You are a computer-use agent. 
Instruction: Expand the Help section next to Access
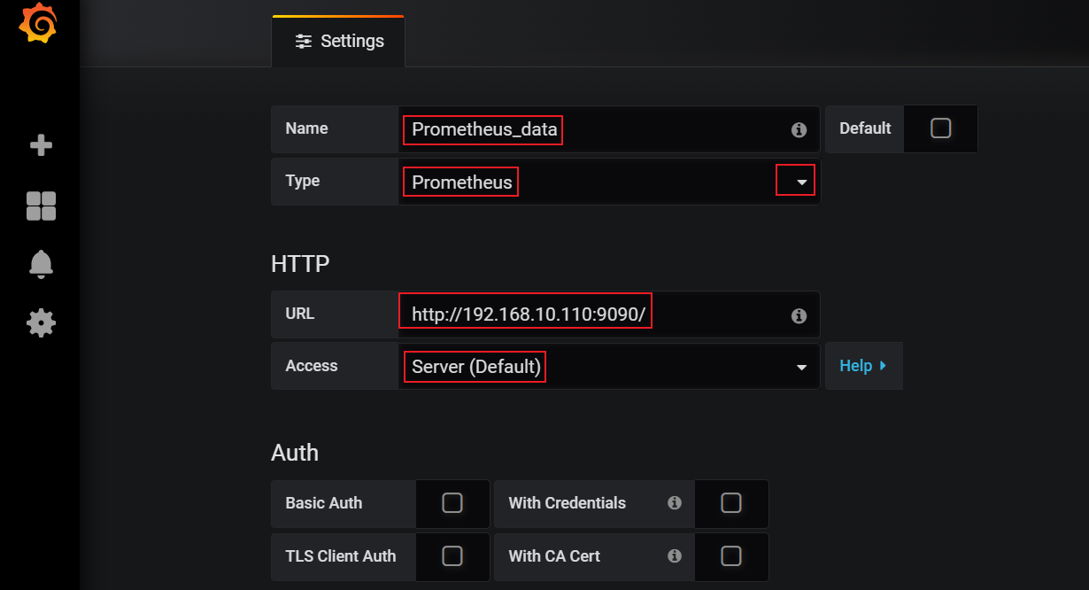[863, 366]
